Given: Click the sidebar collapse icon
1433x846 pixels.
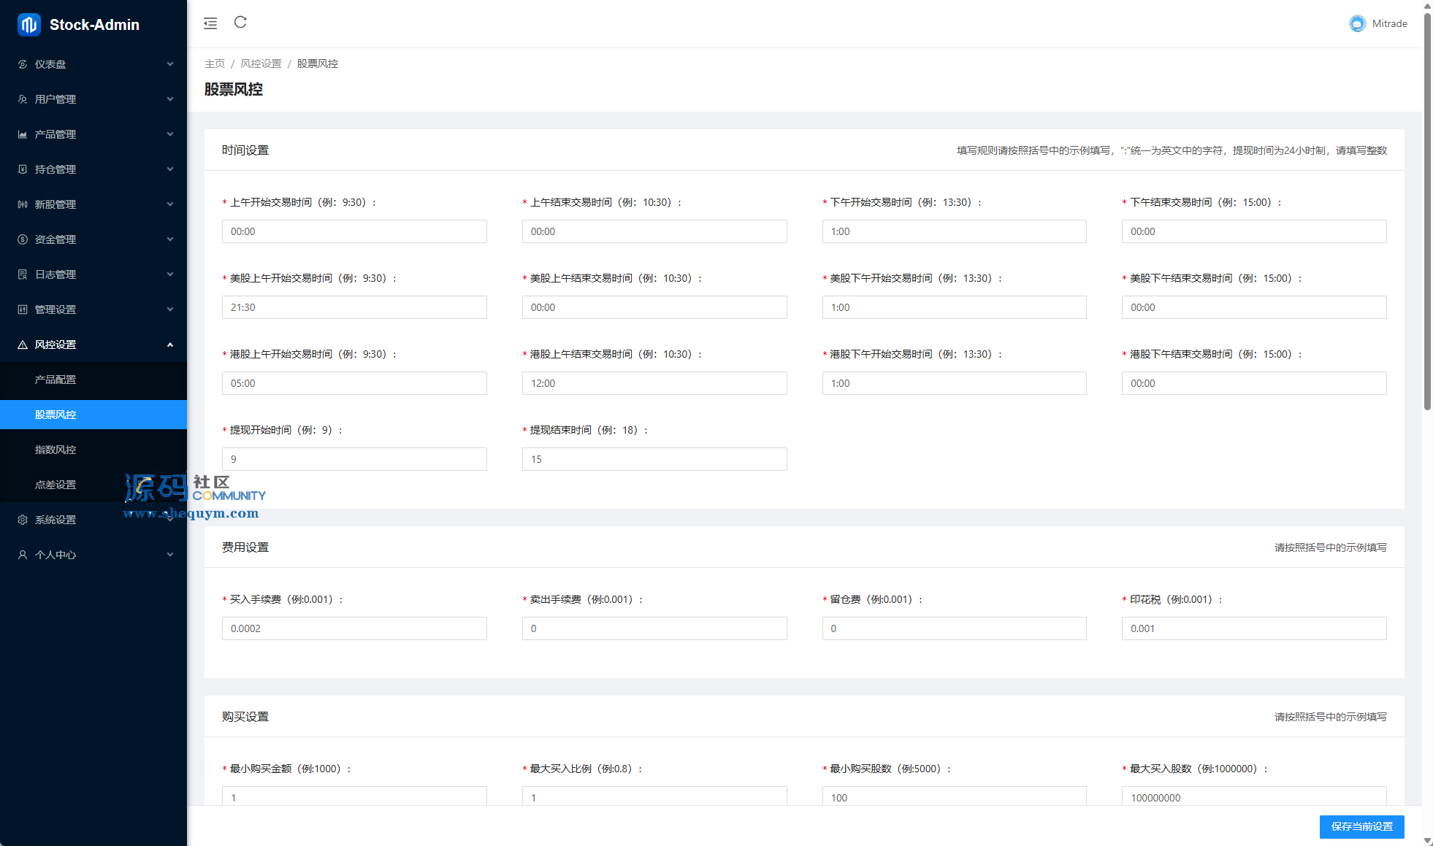Looking at the screenshot, I should click(x=210, y=23).
